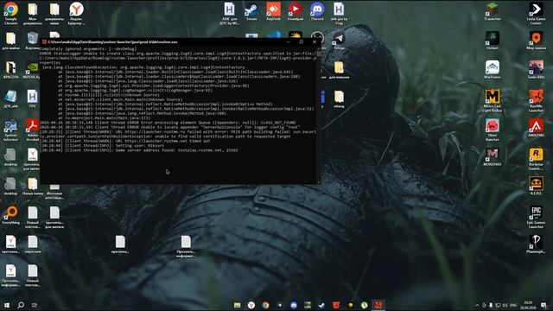Viewport: 553px width, 311px height.
Task: Open the Lesta Game Center shortcut
Action: [536, 13]
